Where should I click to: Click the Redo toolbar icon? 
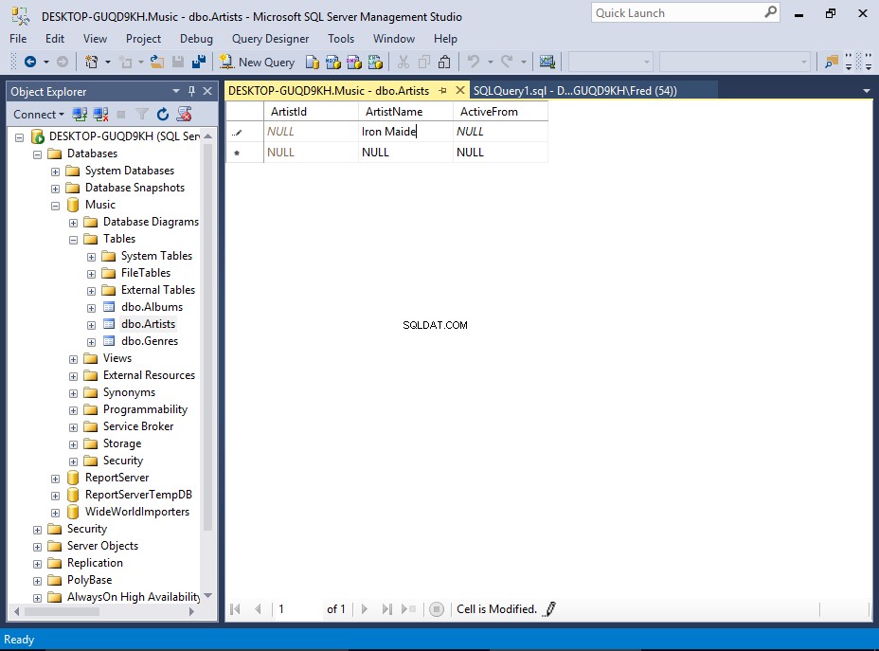click(507, 62)
